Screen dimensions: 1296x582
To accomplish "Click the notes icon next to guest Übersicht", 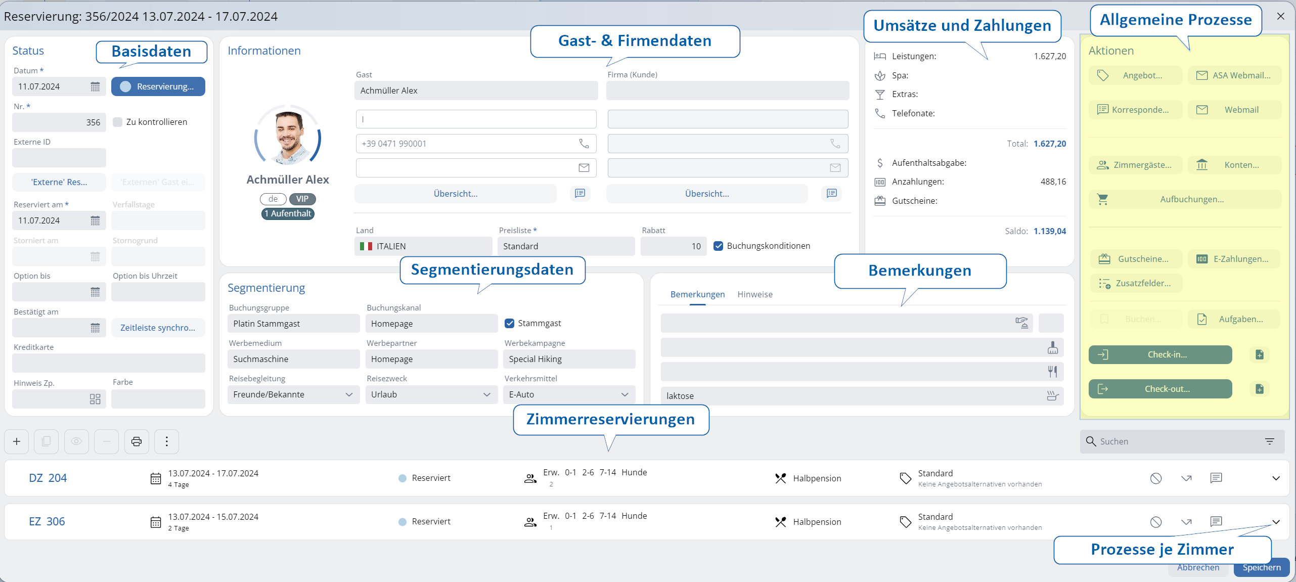I will point(580,193).
